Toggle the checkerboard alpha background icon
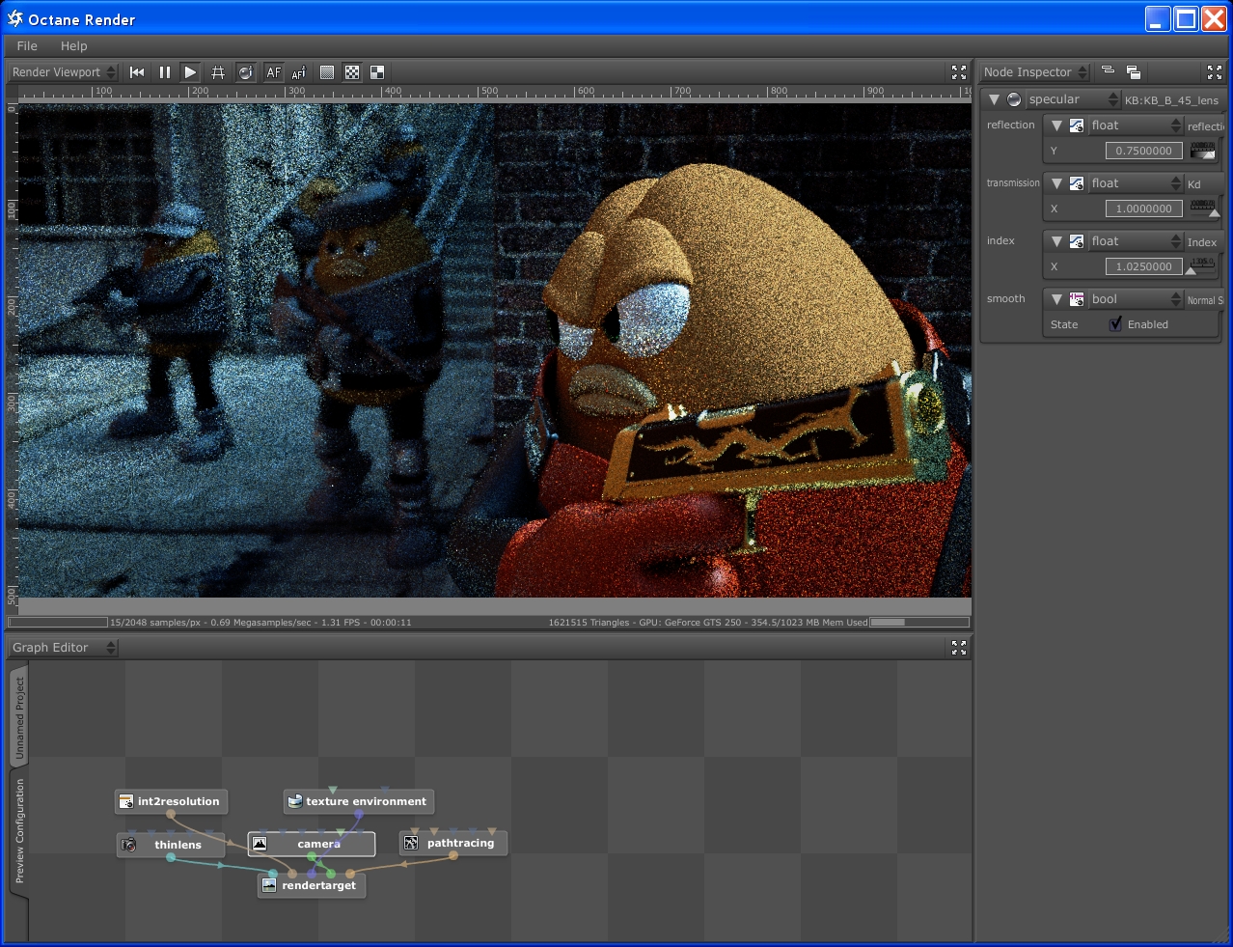1233x947 pixels. pyautogui.click(x=352, y=72)
